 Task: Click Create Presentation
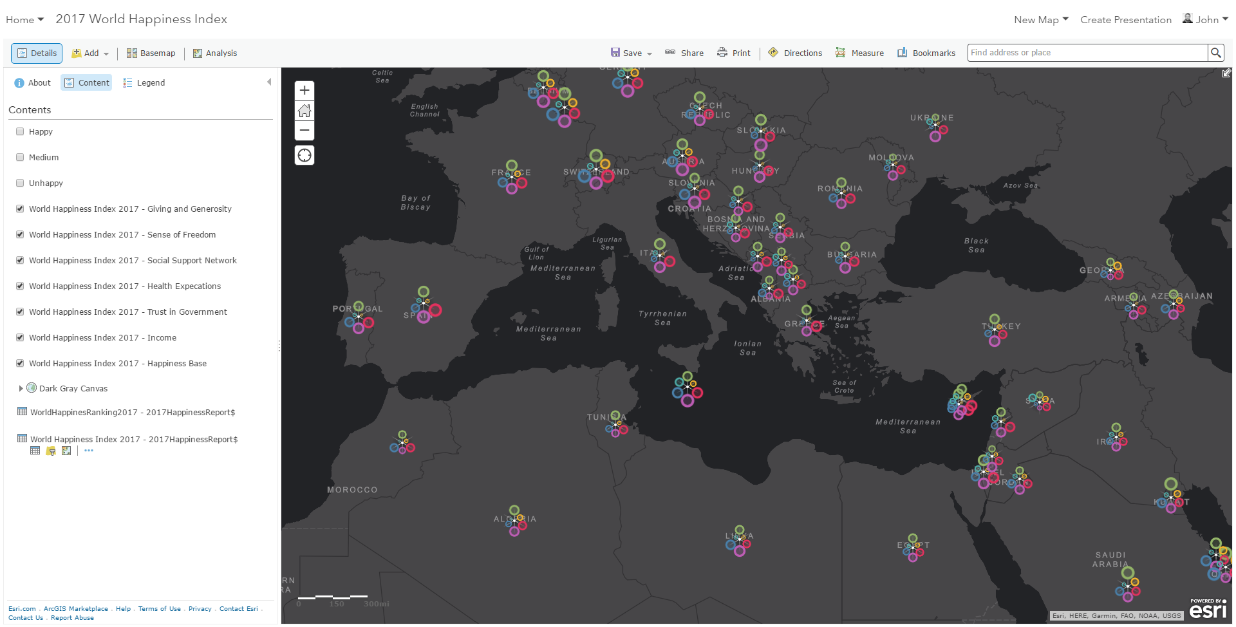[1126, 19]
